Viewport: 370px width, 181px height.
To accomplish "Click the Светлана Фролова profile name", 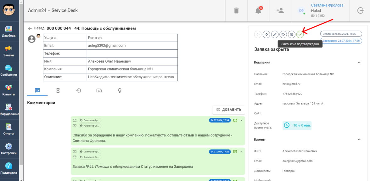I will coord(327,5).
